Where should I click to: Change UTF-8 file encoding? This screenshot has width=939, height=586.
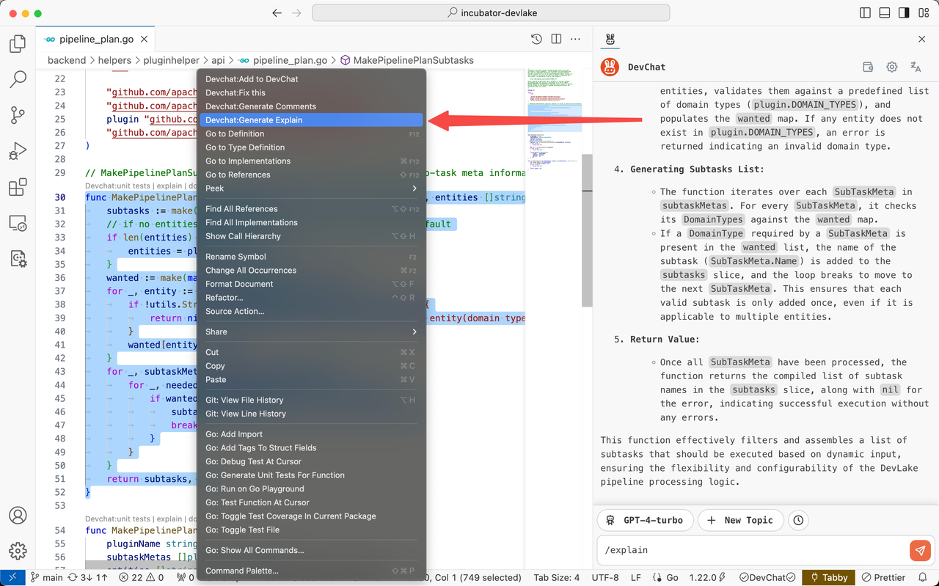click(605, 578)
